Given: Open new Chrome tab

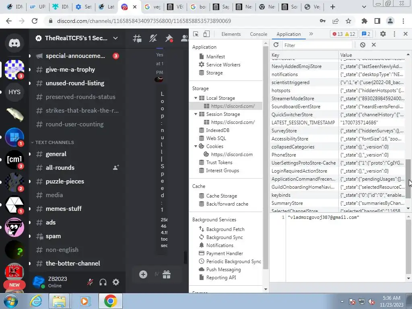Looking at the screenshot, I should point(333,7).
